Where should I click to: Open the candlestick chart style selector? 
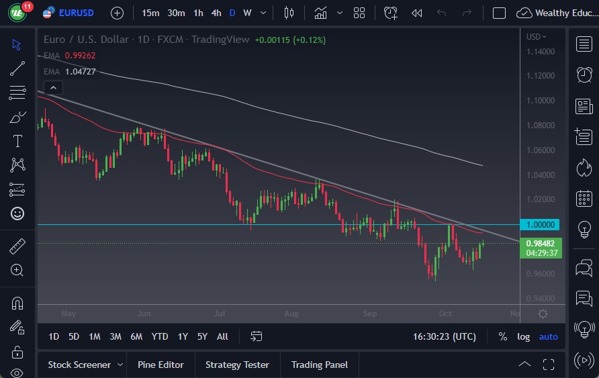(x=289, y=13)
